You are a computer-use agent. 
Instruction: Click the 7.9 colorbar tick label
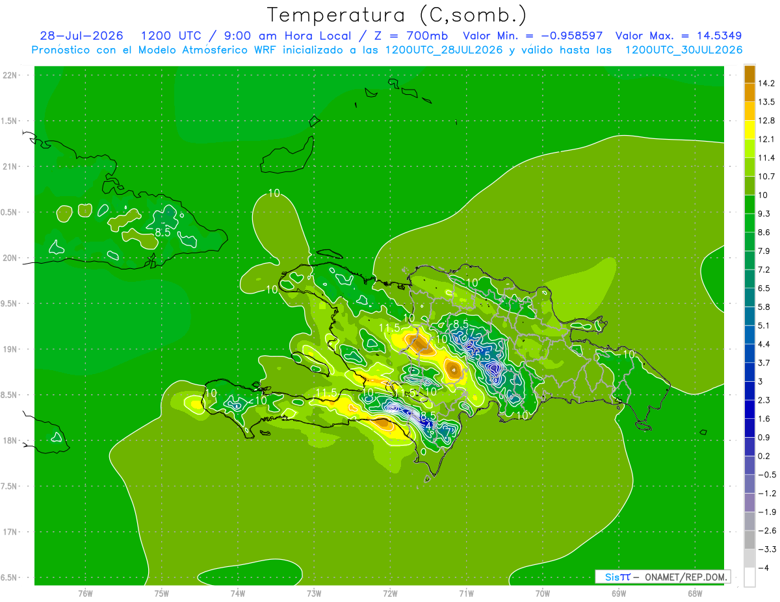tap(764, 251)
